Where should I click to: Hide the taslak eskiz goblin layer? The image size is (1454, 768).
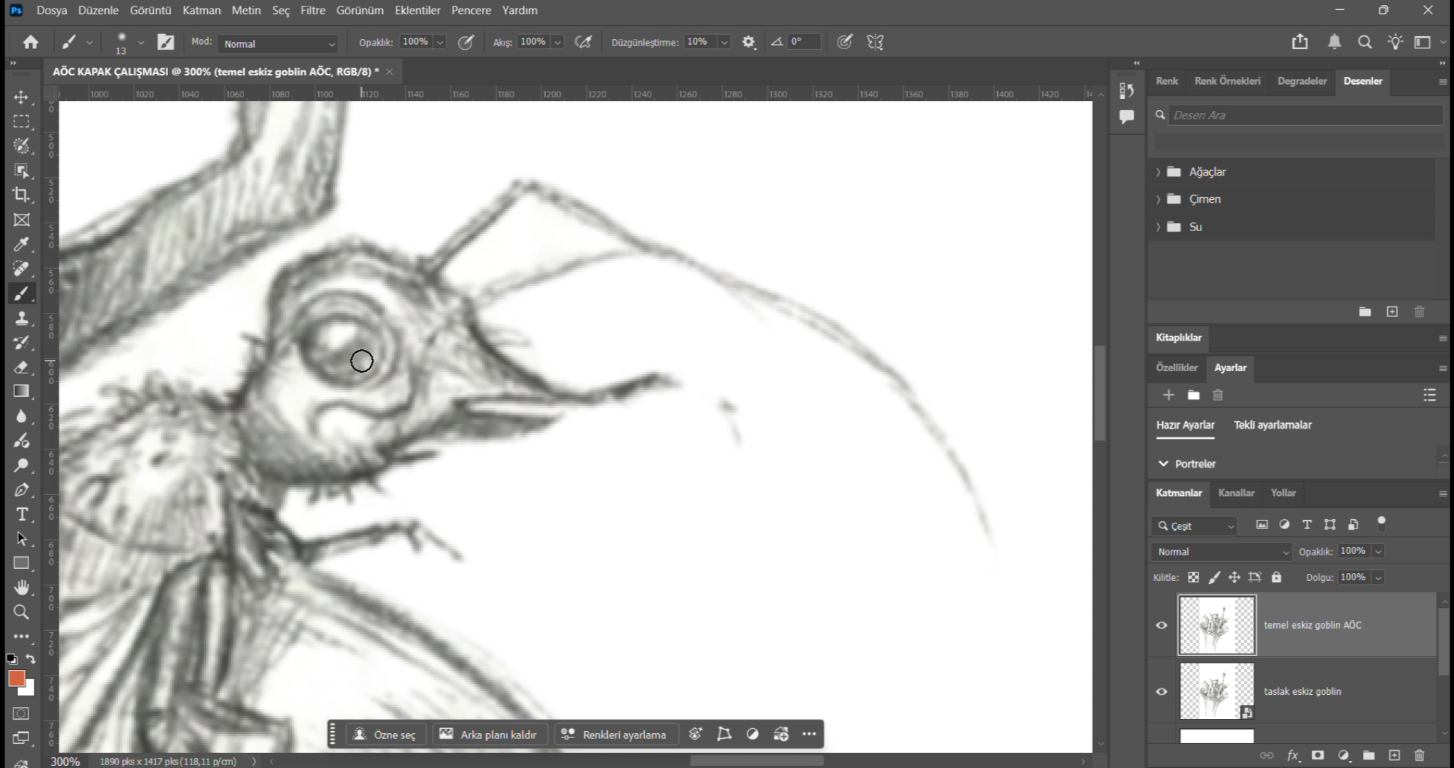tap(1161, 691)
